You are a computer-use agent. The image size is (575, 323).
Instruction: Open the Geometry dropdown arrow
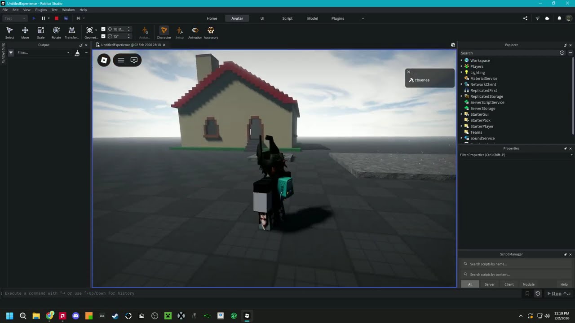96,30
